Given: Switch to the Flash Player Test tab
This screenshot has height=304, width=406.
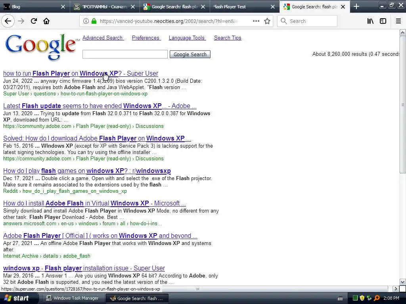Looking at the screenshot, I should (244, 7).
